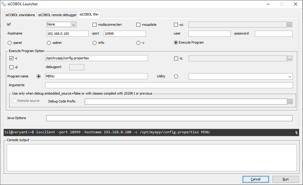Select the -panel radio button
303x185 pixels.
coord(10,43)
